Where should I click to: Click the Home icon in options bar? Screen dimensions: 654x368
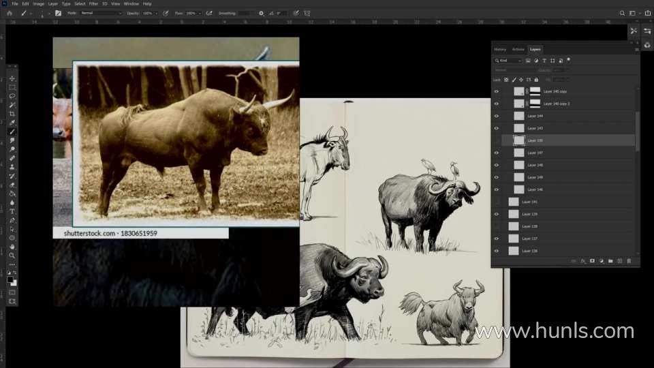[7, 13]
